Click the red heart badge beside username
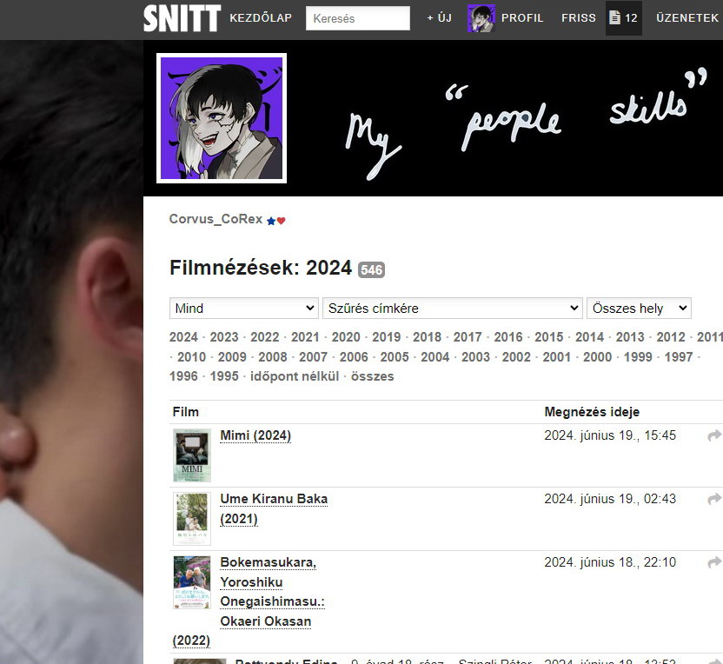This screenshot has width=723, height=664. point(281,221)
